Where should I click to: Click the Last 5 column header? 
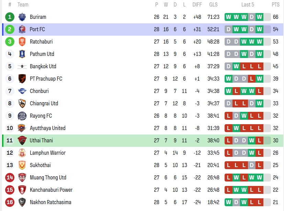(x=248, y=4)
